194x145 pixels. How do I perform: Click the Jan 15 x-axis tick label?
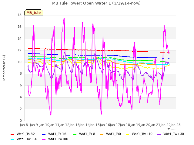[x=95, y=125]
